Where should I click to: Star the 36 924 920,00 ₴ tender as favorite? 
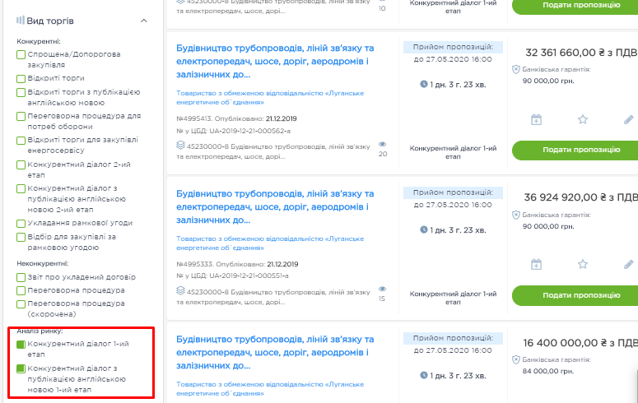pos(583,264)
